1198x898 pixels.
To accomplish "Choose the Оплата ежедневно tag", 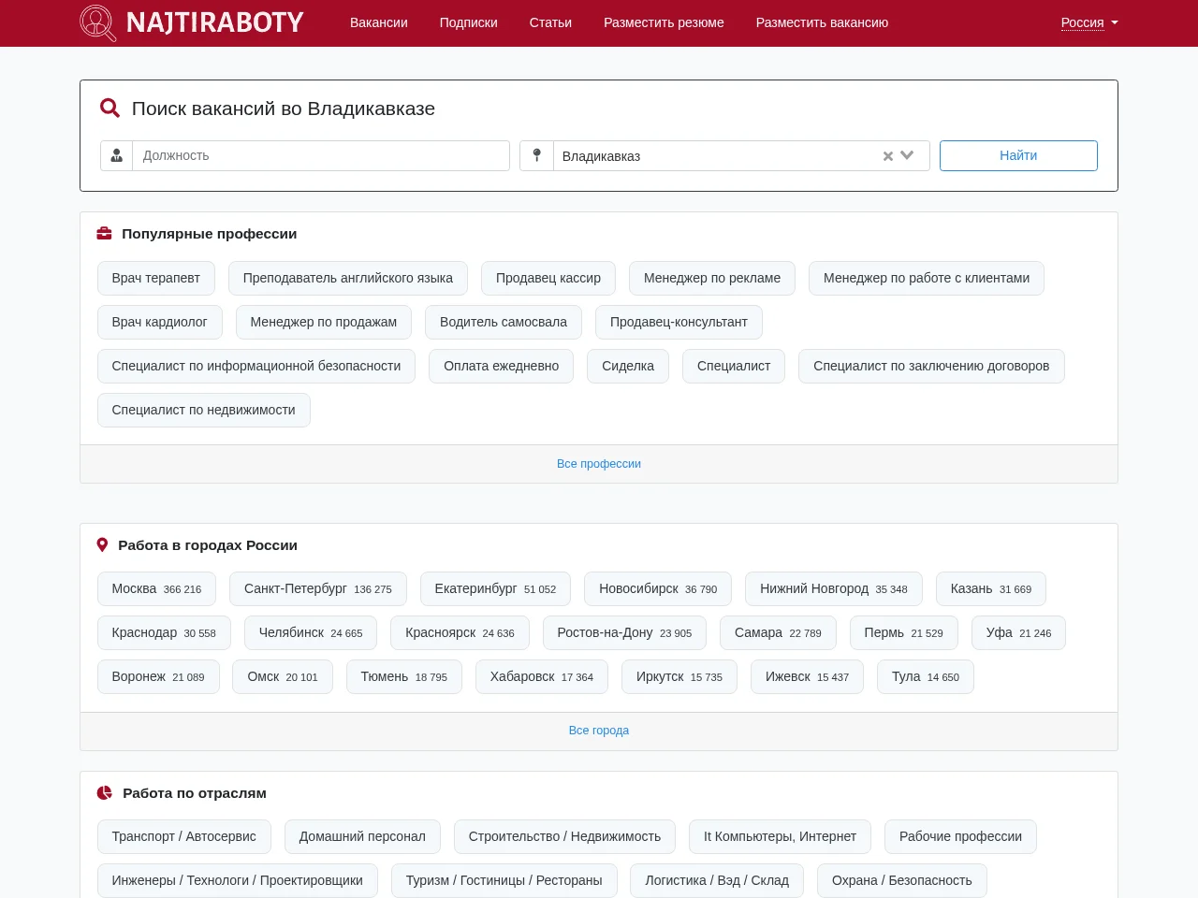I will pos(502,366).
